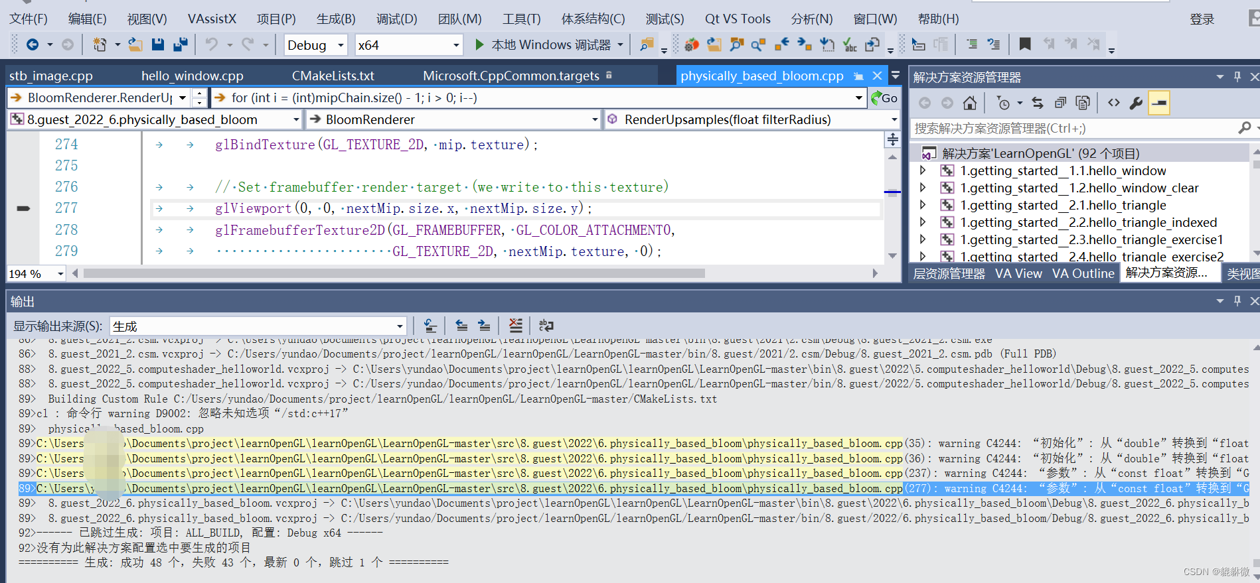The image size is (1260, 583).
Task: Click the Collapse All icon in Solution Explorer
Action: [x=1060, y=103]
